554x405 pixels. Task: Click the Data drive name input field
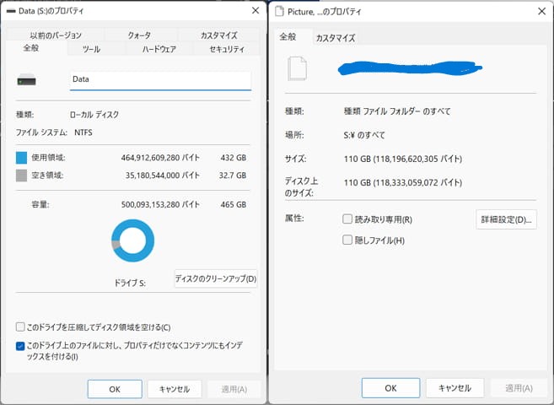pos(160,80)
